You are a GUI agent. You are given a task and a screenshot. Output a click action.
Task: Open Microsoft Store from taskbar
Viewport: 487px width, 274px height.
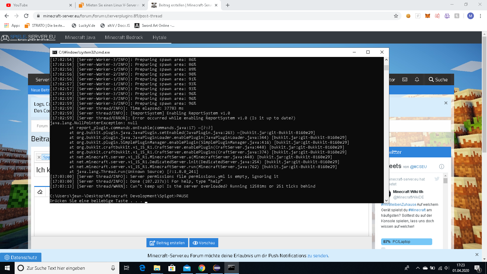tap(172, 268)
